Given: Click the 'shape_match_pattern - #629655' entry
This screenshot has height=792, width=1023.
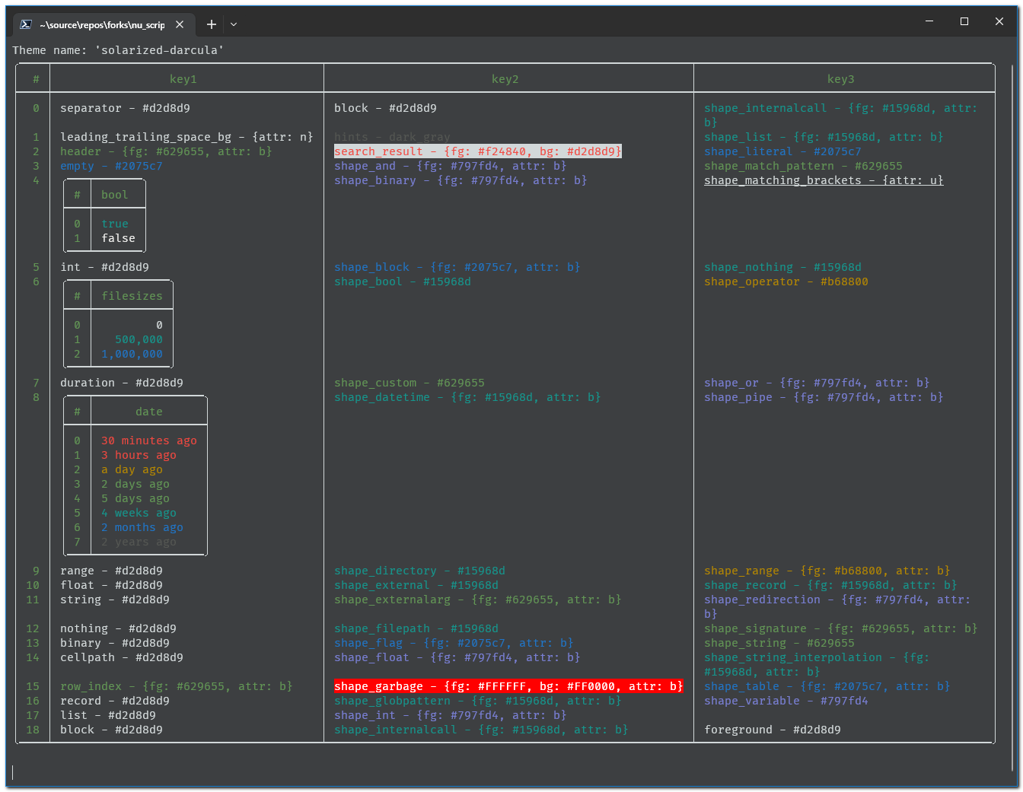Looking at the screenshot, I should pyautogui.click(x=803, y=166).
